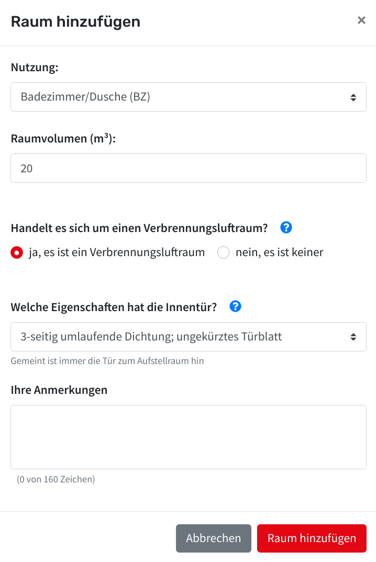
Task: Open help icon beside Verbrennungsluftraum question
Action: click(286, 227)
